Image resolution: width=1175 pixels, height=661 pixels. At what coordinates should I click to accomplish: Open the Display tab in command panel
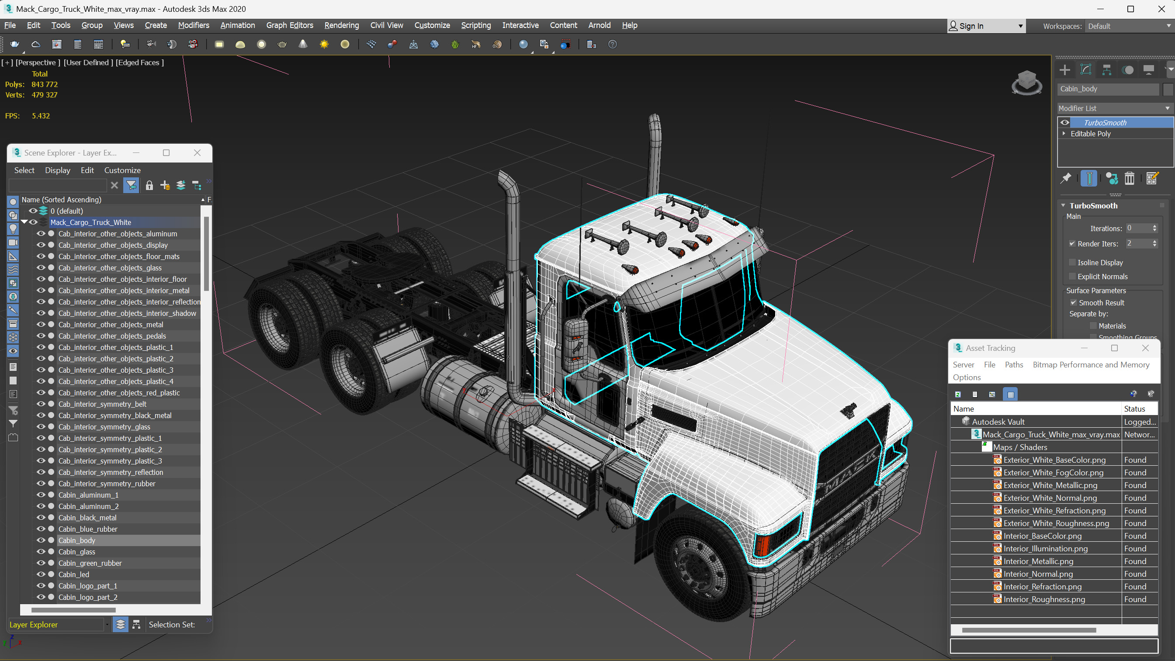pos(1148,70)
